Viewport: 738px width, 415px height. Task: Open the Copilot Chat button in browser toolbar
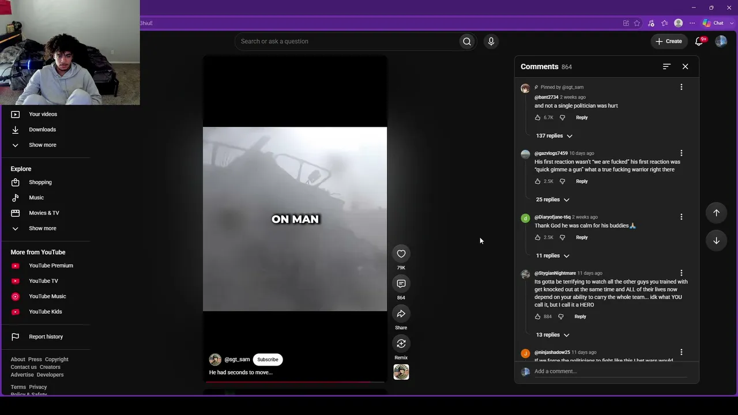[x=713, y=23]
